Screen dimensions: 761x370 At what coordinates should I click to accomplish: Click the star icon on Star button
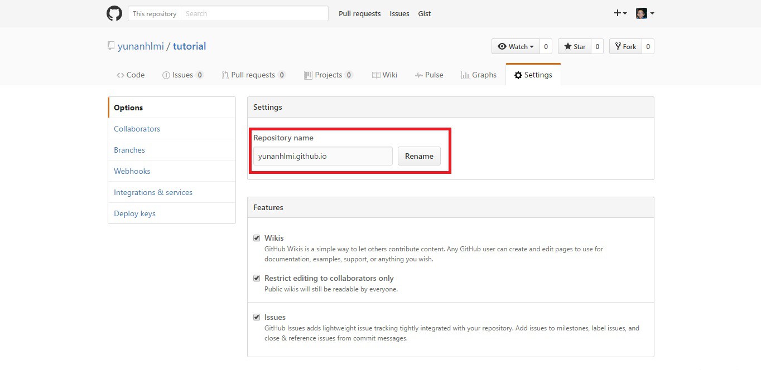pos(568,46)
